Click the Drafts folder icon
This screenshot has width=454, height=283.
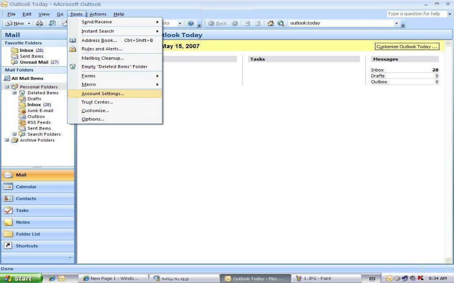pos(22,99)
